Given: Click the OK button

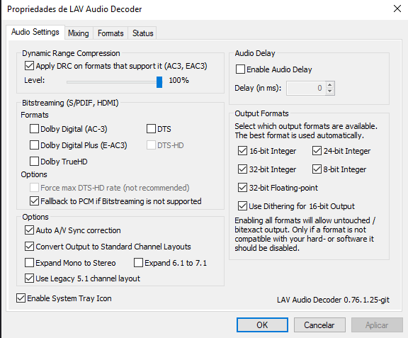Looking at the screenshot, I should pos(262,325).
